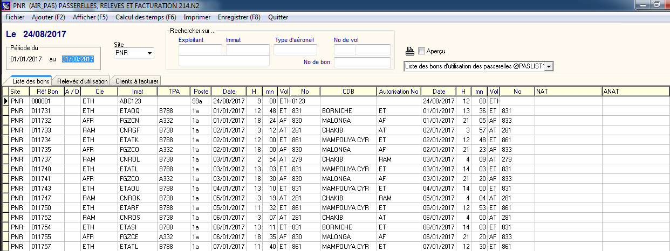Click the No de bon field

(361, 62)
